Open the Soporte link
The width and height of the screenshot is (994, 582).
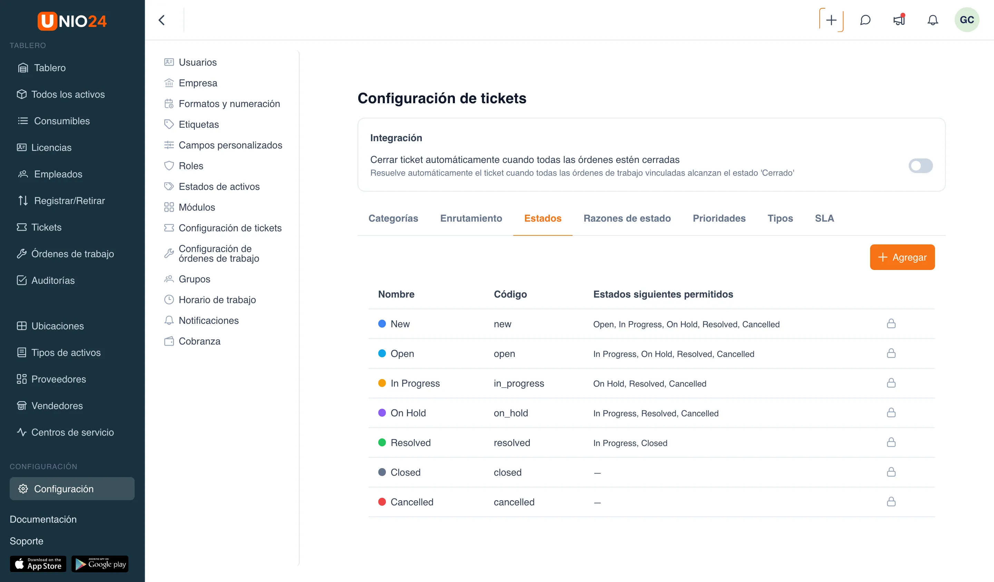27,541
